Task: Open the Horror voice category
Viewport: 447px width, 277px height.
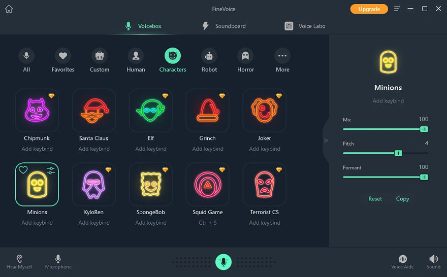Action: [245, 60]
